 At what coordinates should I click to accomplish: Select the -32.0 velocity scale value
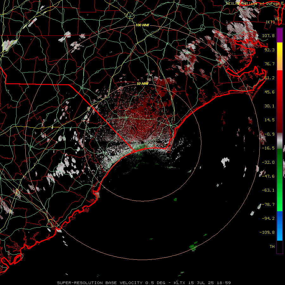pyautogui.click(x=268, y=162)
